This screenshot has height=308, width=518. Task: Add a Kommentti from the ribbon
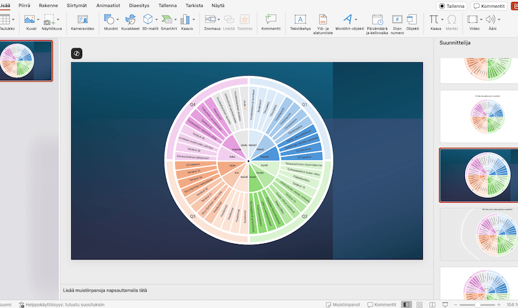271,20
